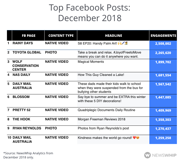Click the 1,259,258 engagements cell
Viewport: 180px width, 162px height.
point(163,138)
